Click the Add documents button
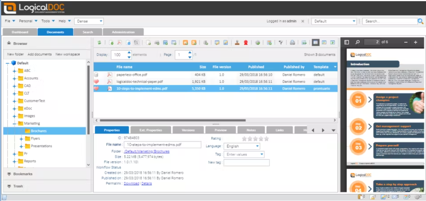426x201 pixels. pos(40,54)
